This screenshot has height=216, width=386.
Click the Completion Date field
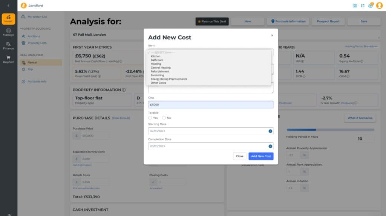tap(211, 146)
